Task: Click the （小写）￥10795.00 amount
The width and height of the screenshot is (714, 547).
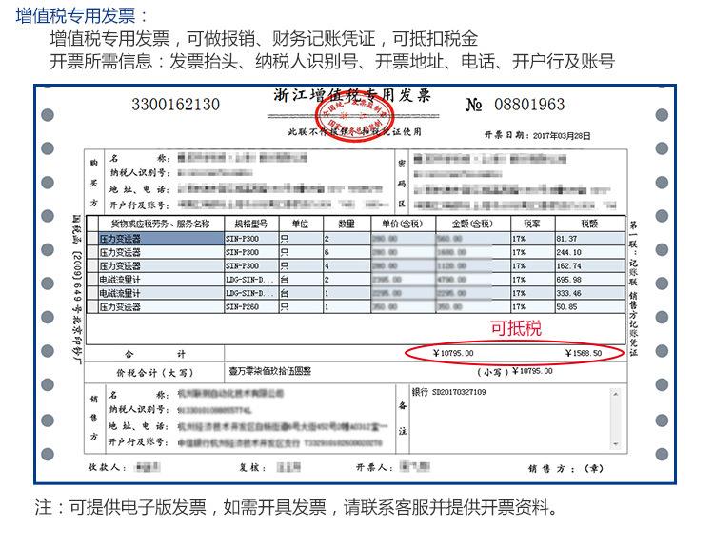Action: (x=515, y=371)
